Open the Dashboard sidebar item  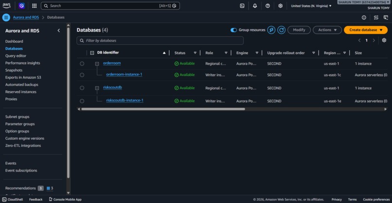point(14,41)
